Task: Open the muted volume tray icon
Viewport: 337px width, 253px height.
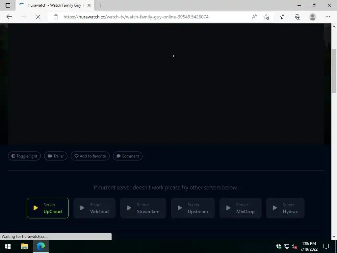Action: click(x=295, y=246)
